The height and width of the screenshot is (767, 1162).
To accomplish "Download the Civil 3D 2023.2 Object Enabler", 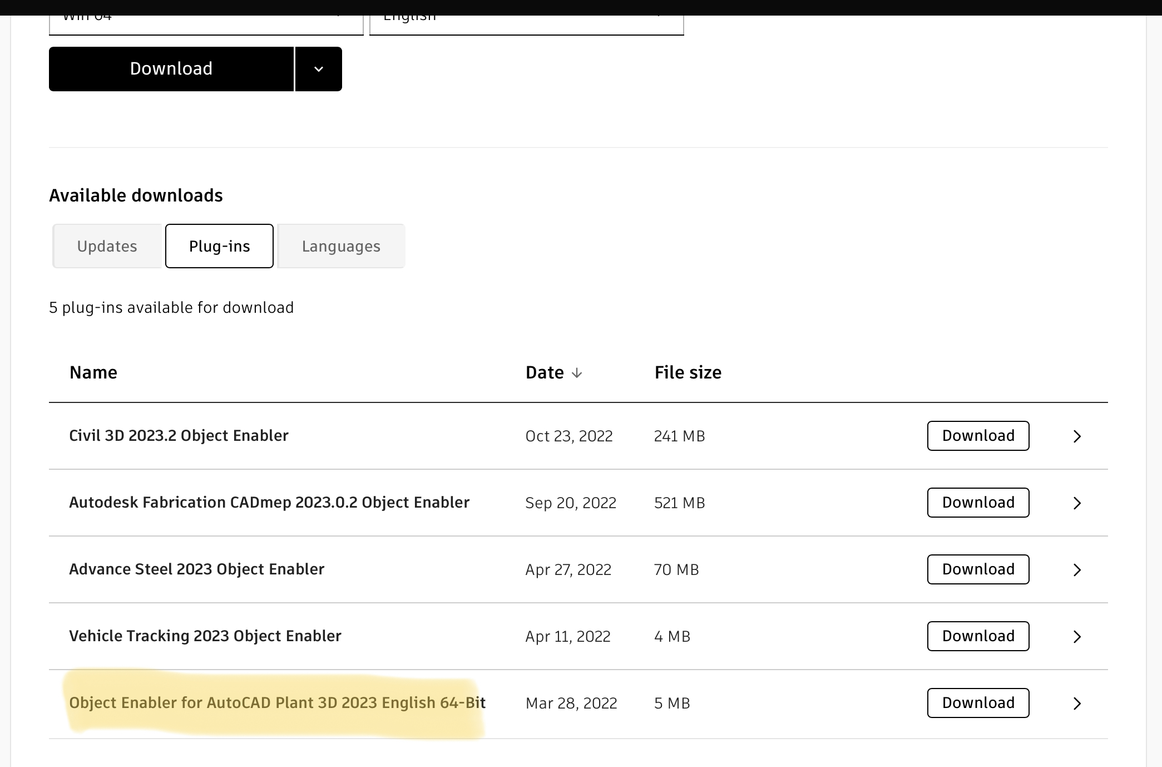I will 978,436.
